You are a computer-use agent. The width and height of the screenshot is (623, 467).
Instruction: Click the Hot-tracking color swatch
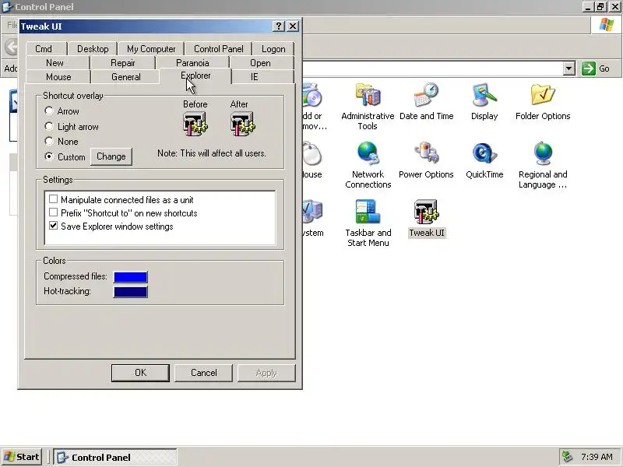point(130,291)
